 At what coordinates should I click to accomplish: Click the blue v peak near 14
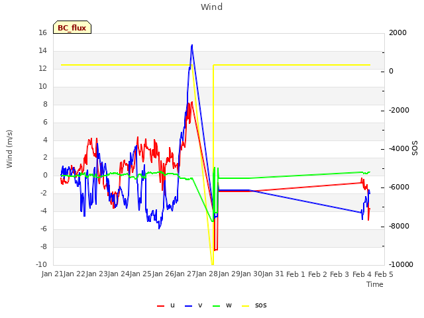pos(192,45)
